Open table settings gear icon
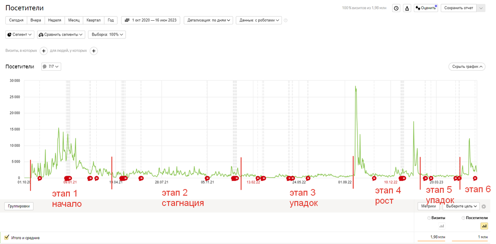496x244 pixels. (x=484, y=206)
